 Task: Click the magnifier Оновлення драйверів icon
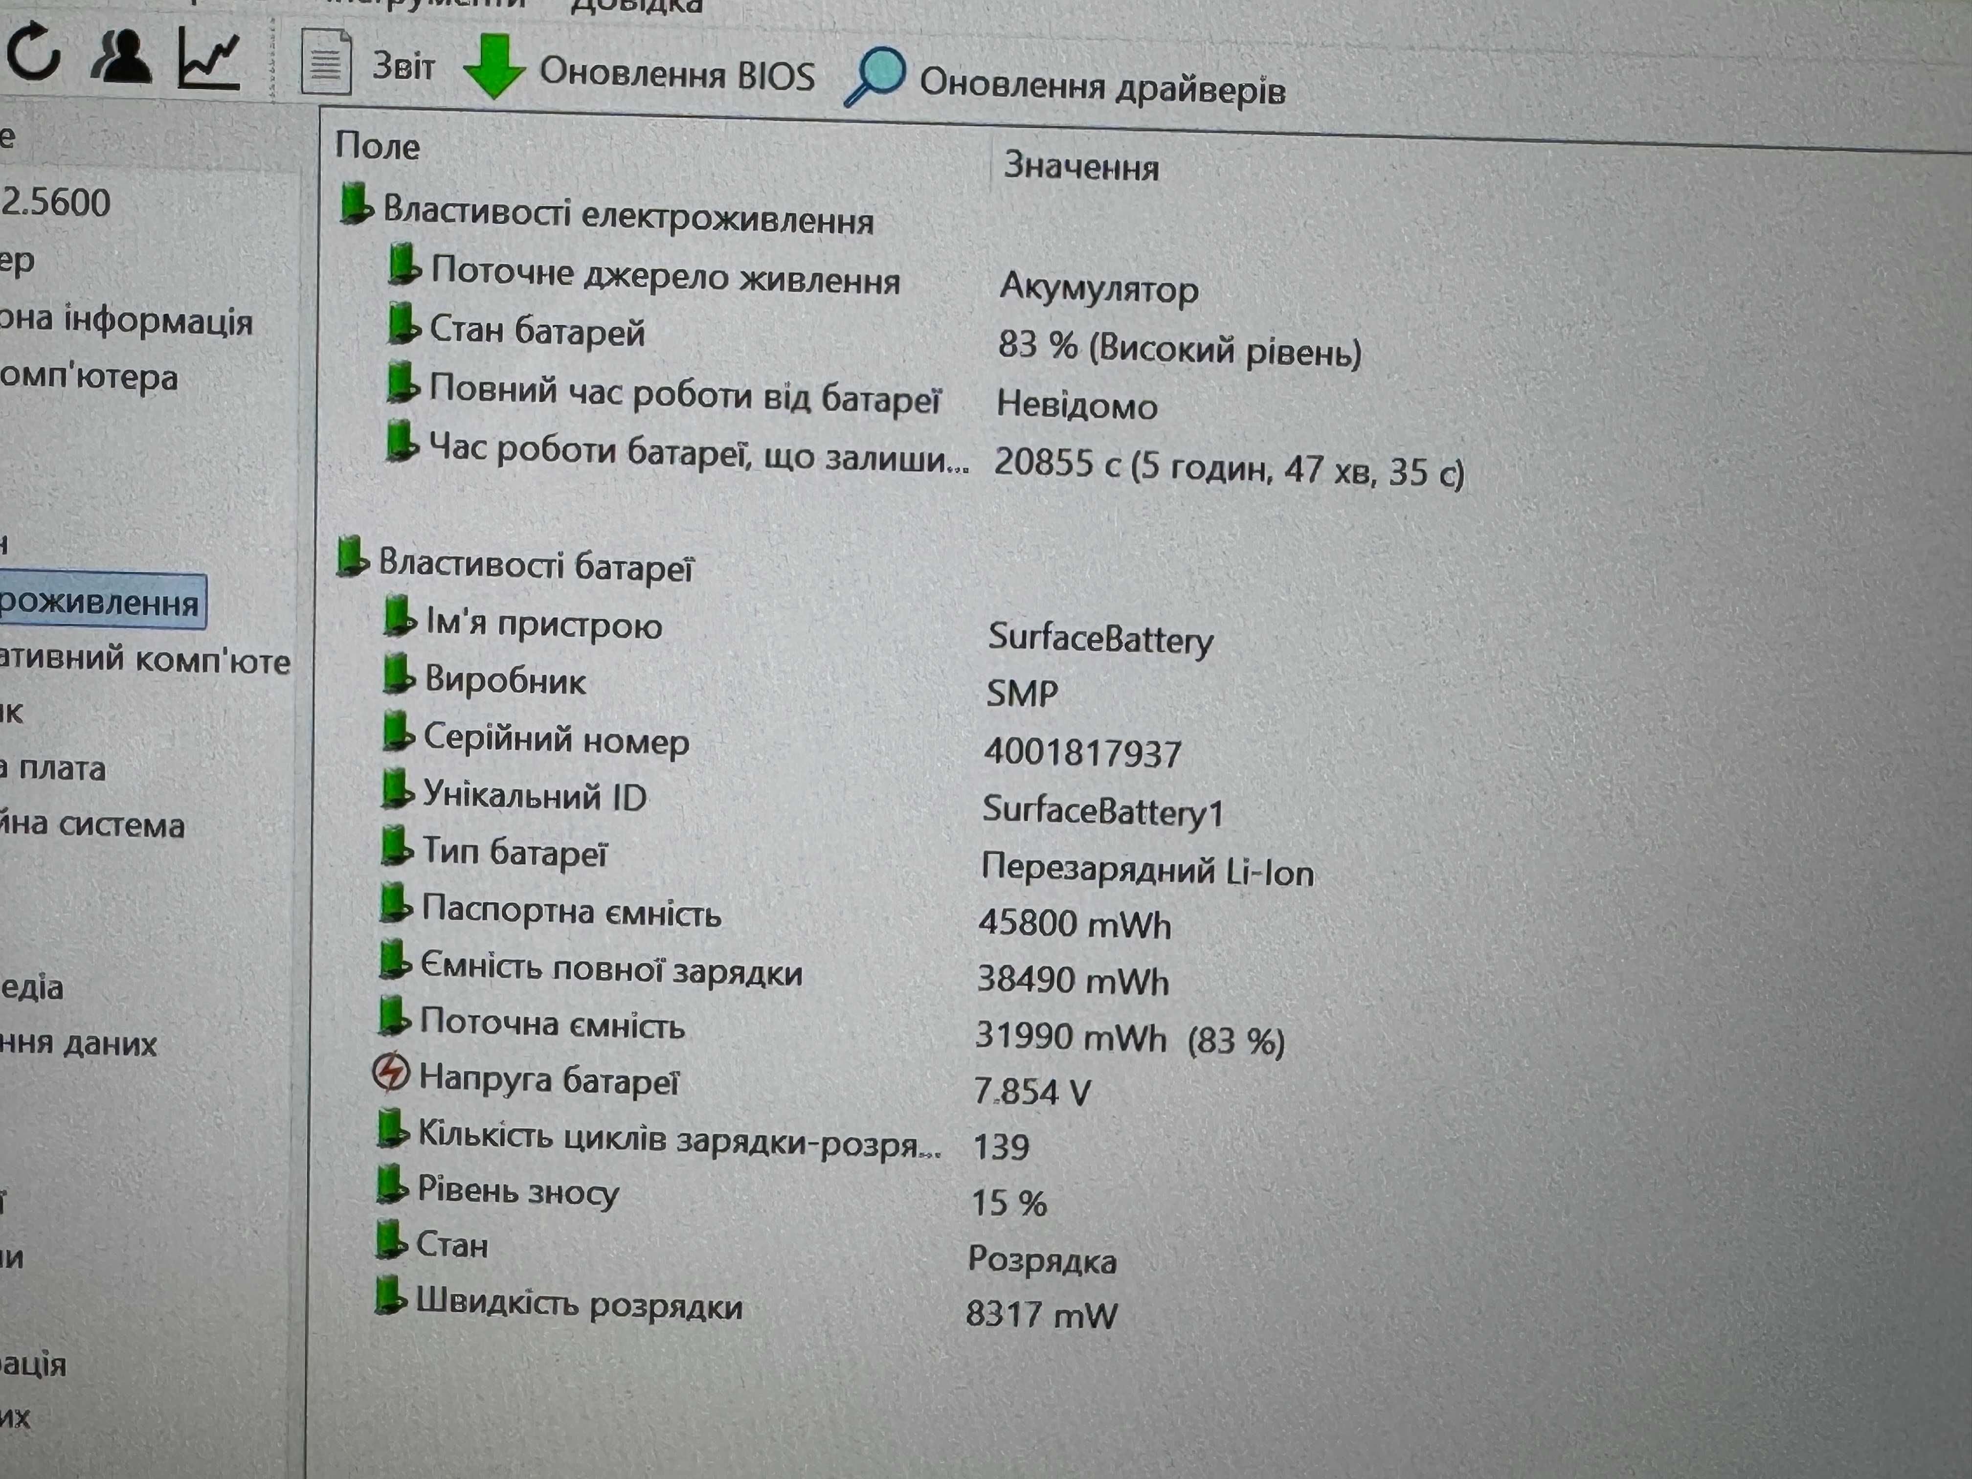coord(875,77)
